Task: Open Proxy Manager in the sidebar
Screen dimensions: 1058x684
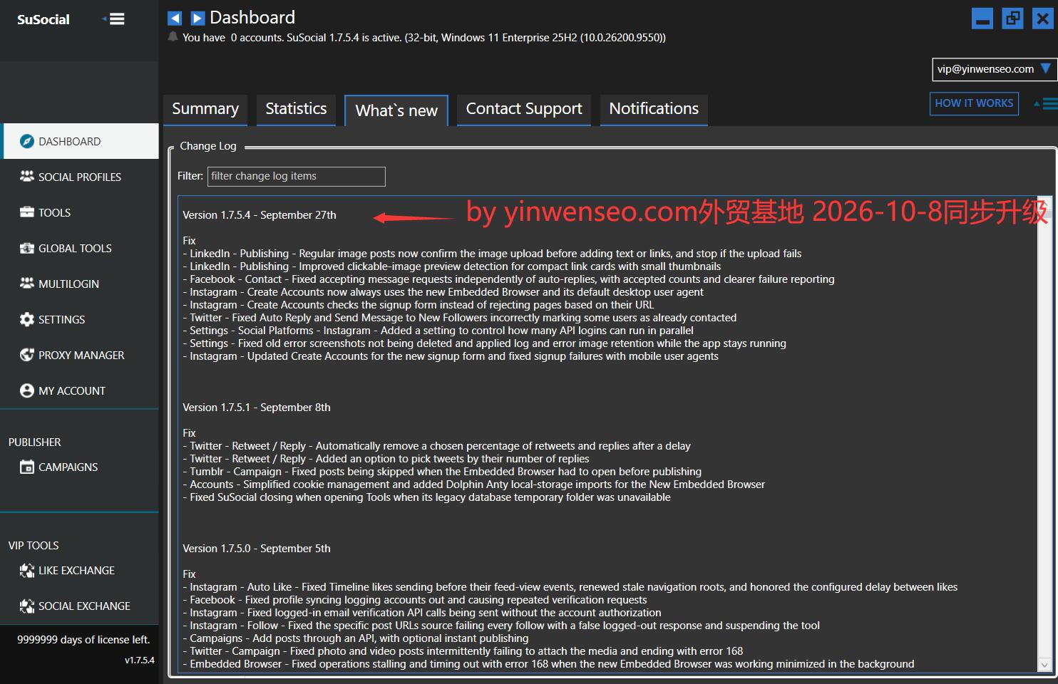Action: [x=80, y=355]
